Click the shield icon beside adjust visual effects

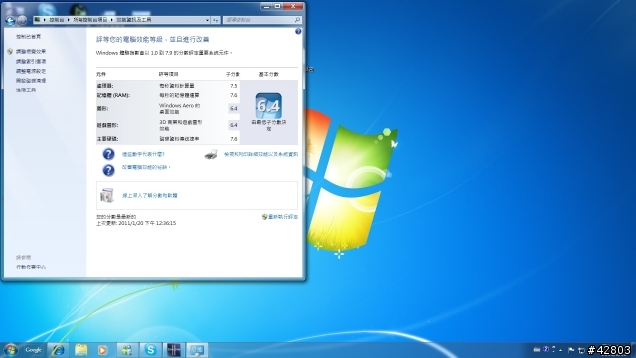pos(10,51)
